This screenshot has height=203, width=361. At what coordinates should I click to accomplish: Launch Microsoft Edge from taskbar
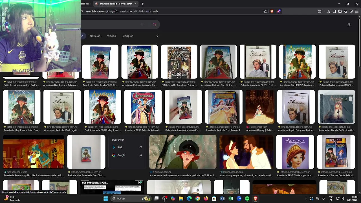coord(189,198)
